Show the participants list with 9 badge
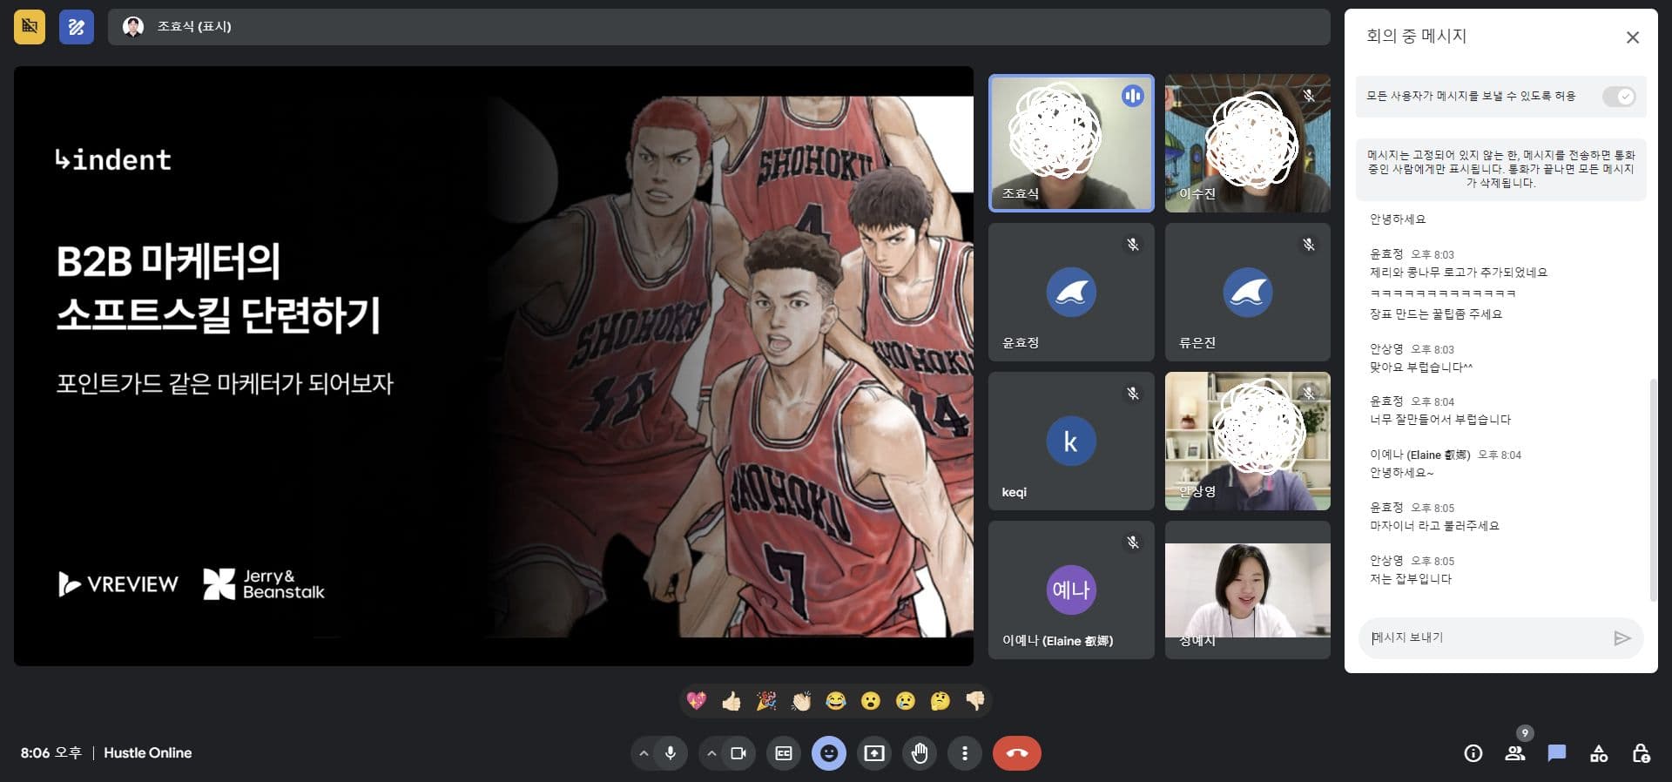 tap(1515, 753)
